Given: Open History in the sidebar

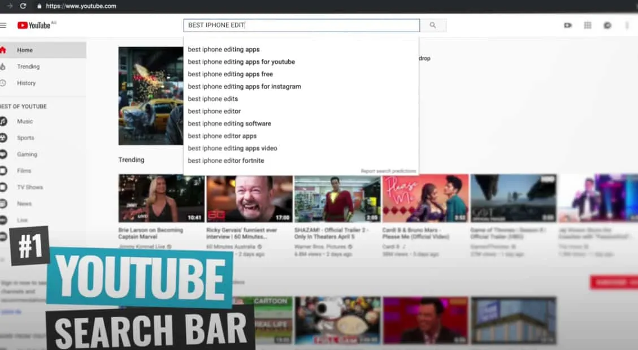Looking at the screenshot, I should point(26,83).
